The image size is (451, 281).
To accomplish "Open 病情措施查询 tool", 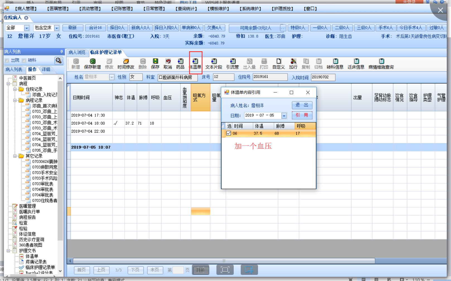I will tap(381, 63).
